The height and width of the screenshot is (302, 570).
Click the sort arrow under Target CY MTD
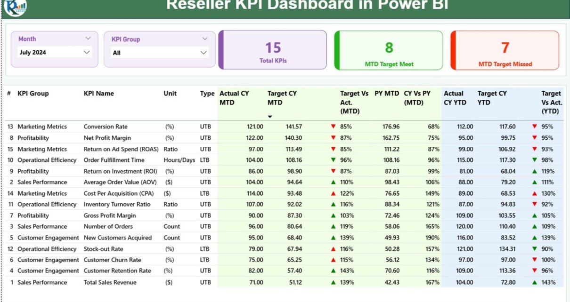coord(270,117)
